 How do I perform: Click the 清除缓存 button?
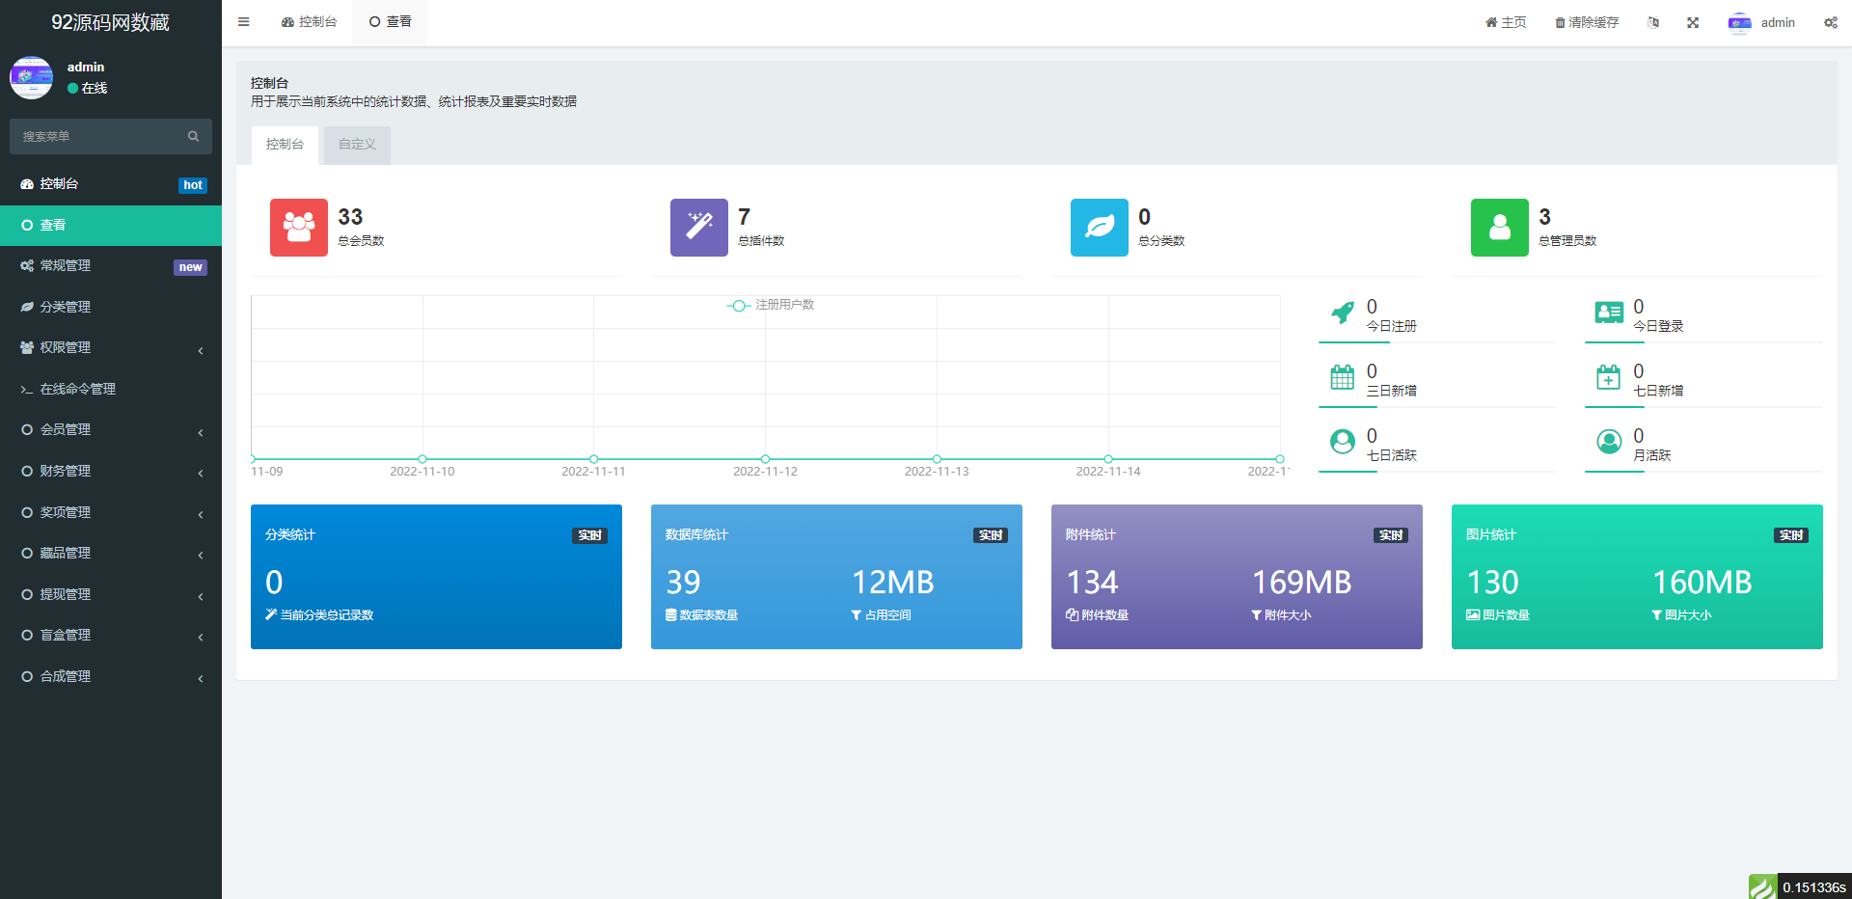coord(1587,22)
